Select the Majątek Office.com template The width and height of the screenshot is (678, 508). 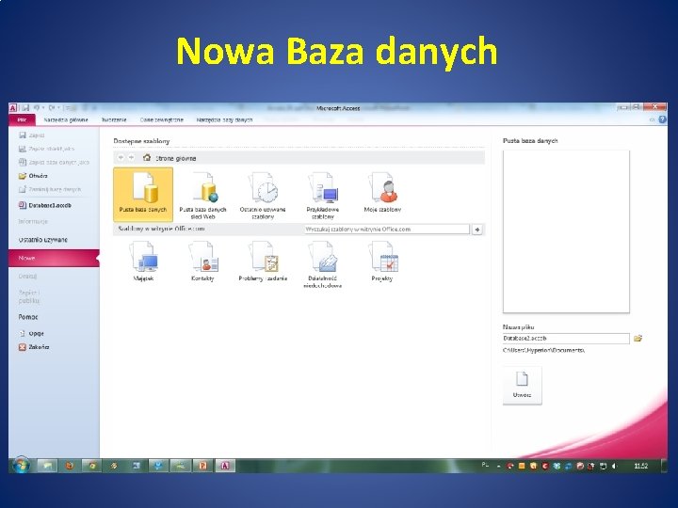(143, 262)
